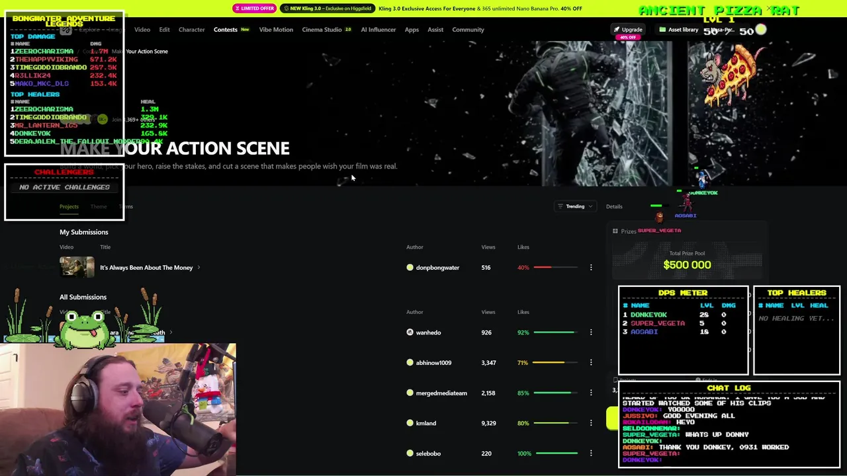Go to the Contests page
Viewport: 847px width, 476px height.
(x=226, y=30)
